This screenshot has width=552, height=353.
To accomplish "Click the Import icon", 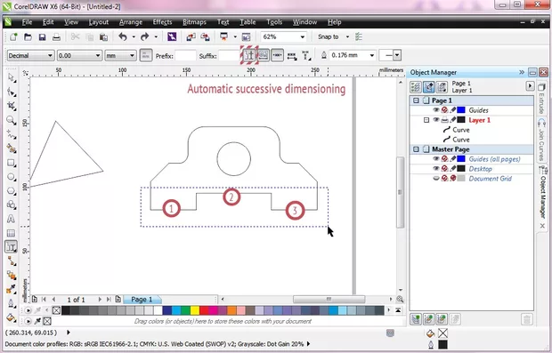I will (191, 37).
